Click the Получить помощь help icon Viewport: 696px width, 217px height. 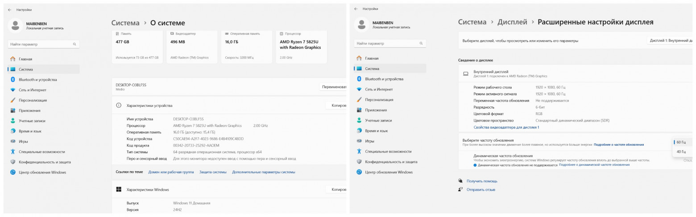[460, 181]
